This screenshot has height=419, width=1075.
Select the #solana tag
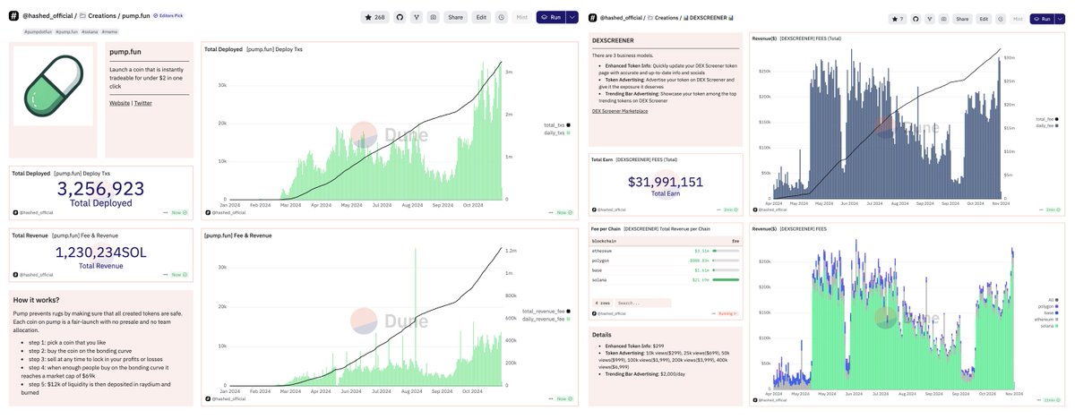(x=90, y=32)
